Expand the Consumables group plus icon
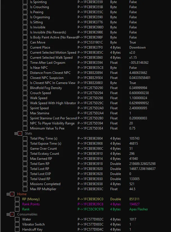Viewport: 171px width, 232px height. pyautogui.click(x=8, y=215)
